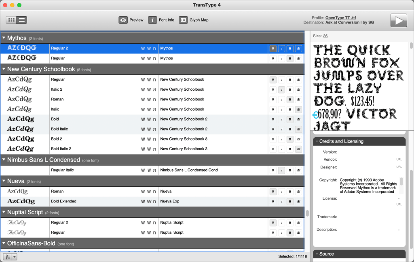Viewport: 414px width, 262px height.
Task: Click New Century Schoolbook 3 on Bold 2 row
Action: point(184,139)
